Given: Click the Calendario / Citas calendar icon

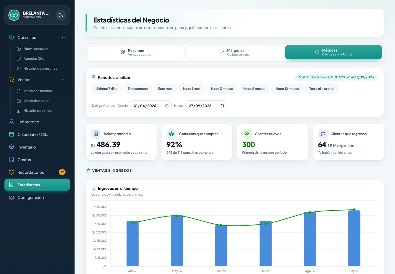Looking at the screenshot, I should (12, 134).
